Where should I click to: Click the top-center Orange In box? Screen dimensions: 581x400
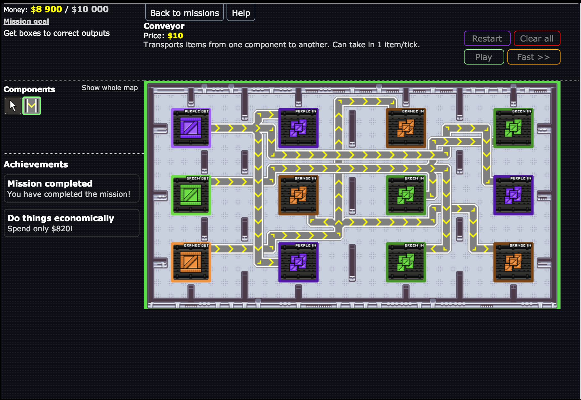[x=406, y=128]
